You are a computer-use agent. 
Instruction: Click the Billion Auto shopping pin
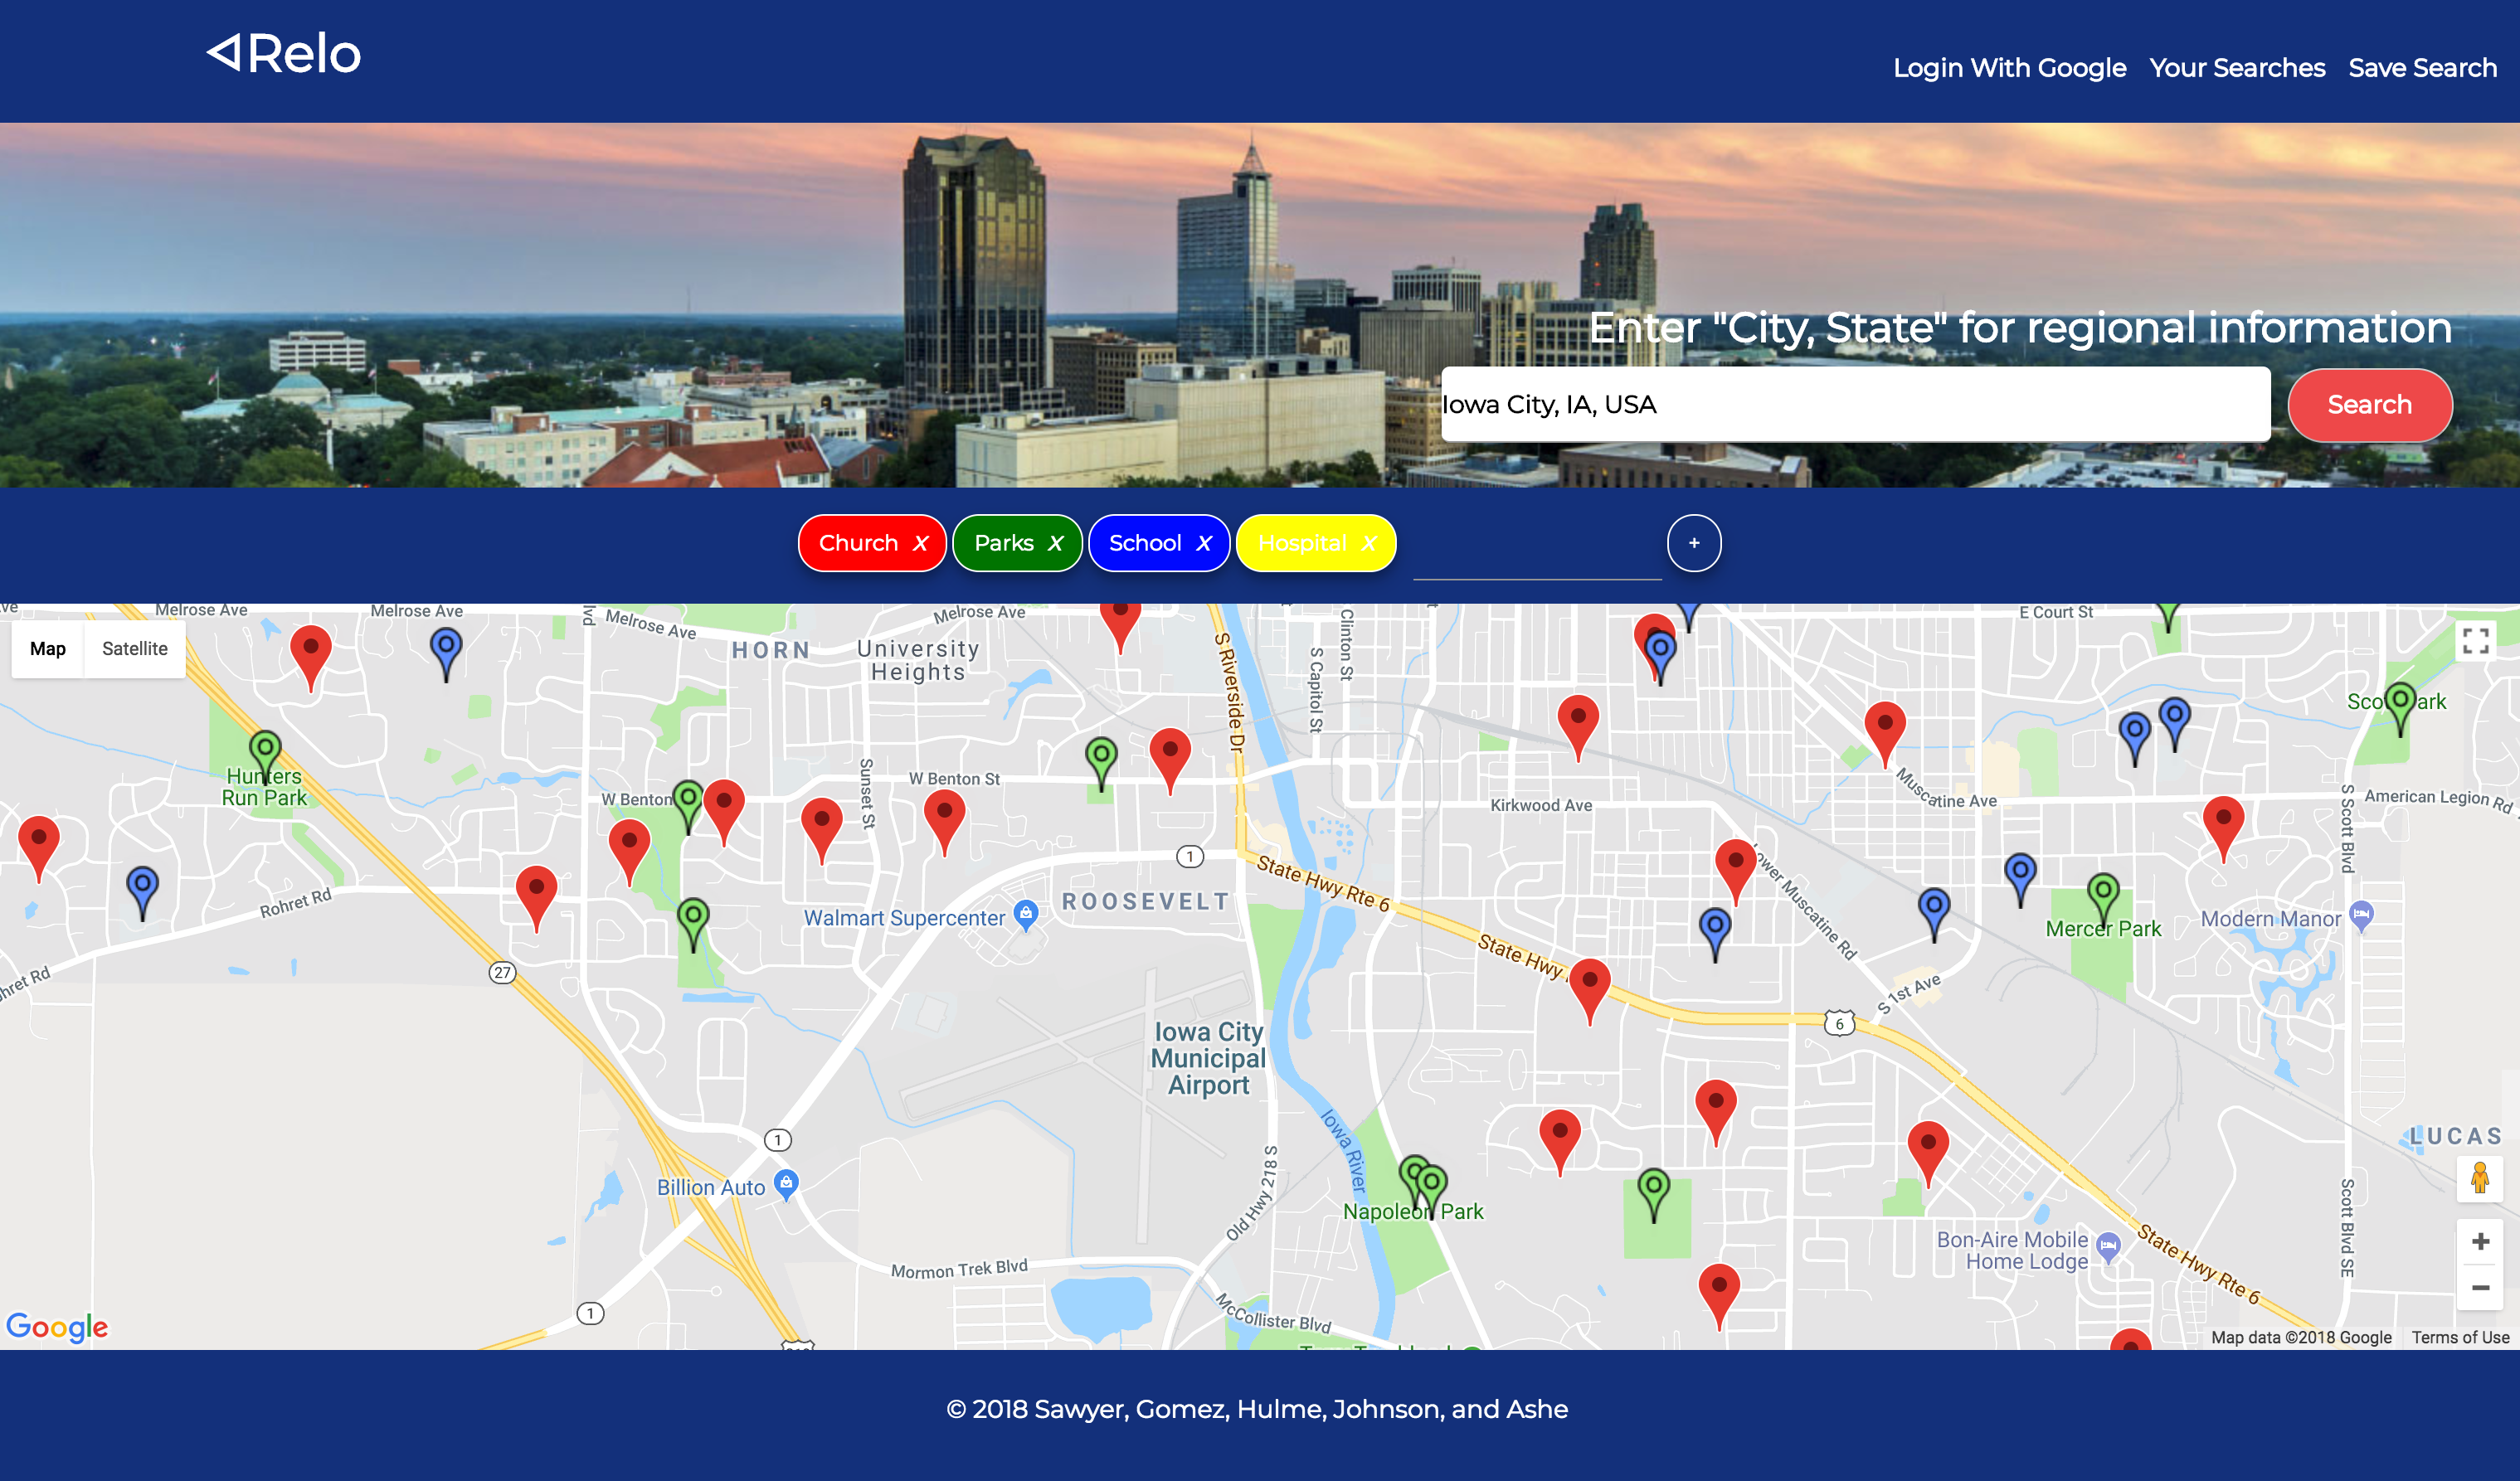coord(786,1183)
